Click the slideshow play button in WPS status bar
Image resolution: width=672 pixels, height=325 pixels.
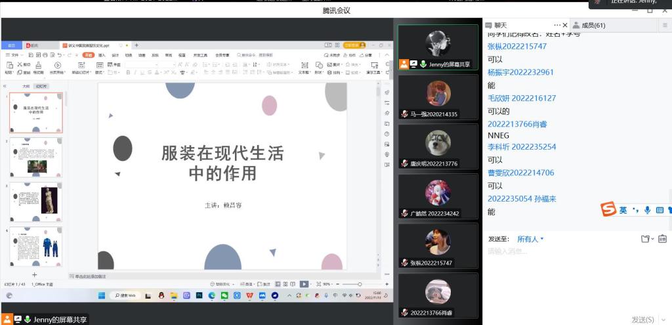coord(304,284)
